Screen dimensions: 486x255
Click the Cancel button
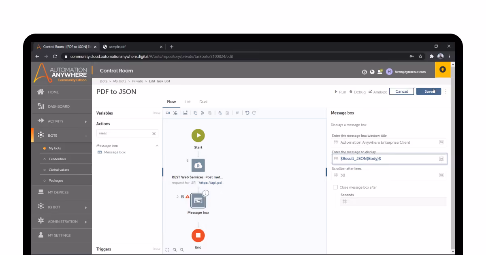(x=401, y=91)
